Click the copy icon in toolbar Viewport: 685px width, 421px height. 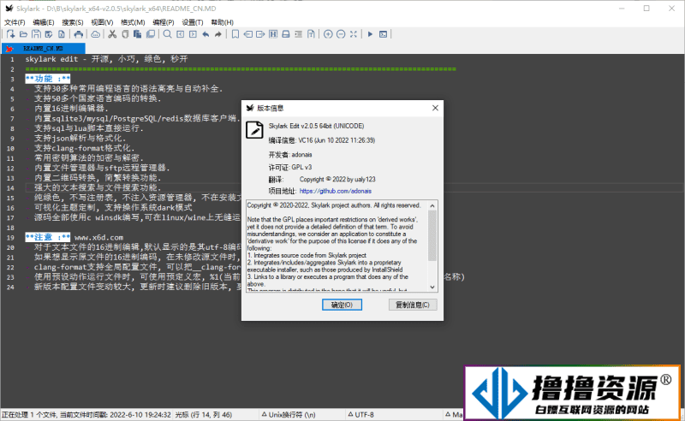point(125,34)
